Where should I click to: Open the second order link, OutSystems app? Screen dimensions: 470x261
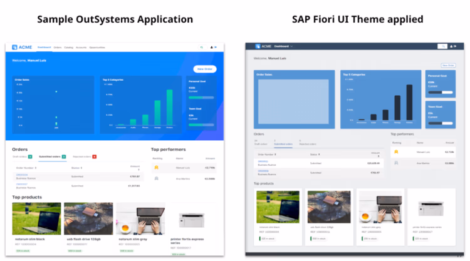pyautogui.click(x=22, y=185)
